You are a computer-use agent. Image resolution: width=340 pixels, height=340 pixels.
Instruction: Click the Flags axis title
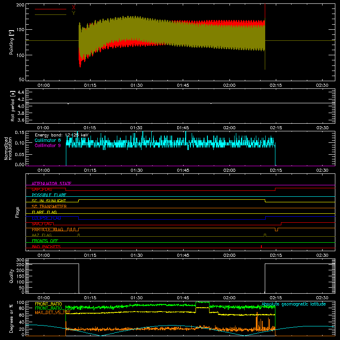pos(17,212)
